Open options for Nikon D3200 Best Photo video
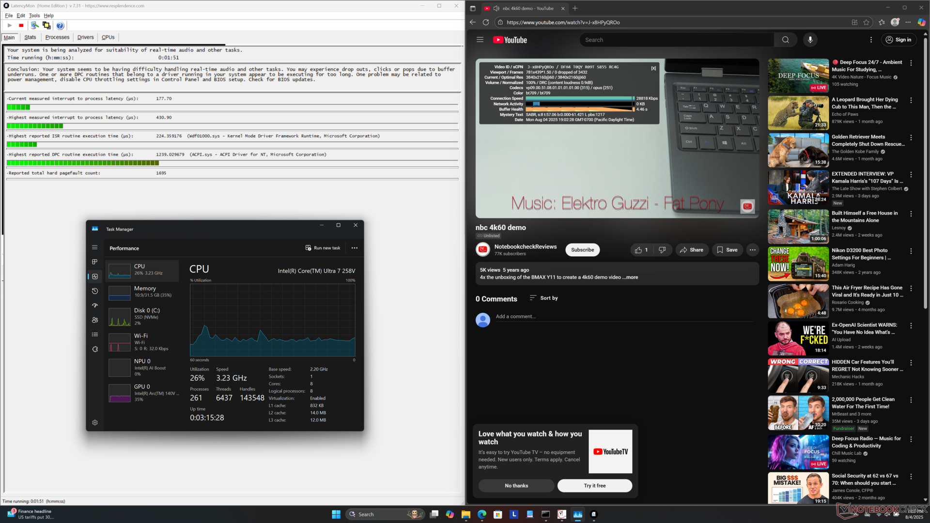930x523 pixels. point(911,251)
